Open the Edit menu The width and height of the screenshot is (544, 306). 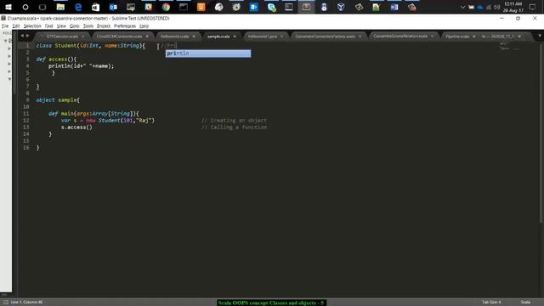[x=16, y=26]
